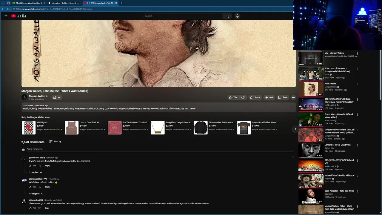Image resolution: width=382 pixels, height=215 pixels.
Task: Open browser workspaces icon beside tabs
Action: (x=8, y=3)
